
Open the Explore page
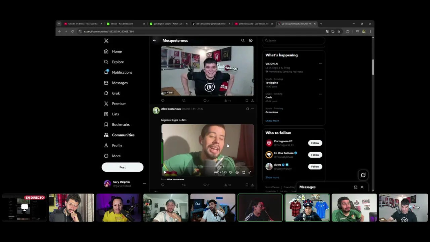(x=114, y=62)
